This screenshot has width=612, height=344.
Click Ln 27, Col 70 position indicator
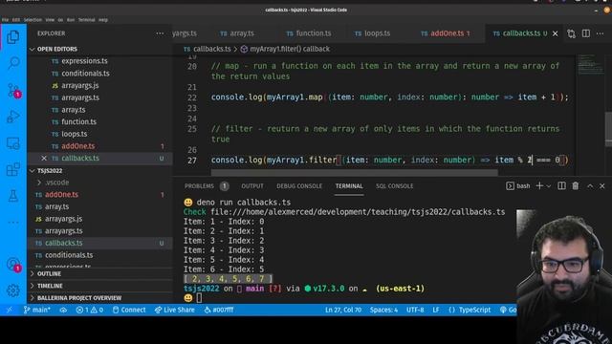343,310
